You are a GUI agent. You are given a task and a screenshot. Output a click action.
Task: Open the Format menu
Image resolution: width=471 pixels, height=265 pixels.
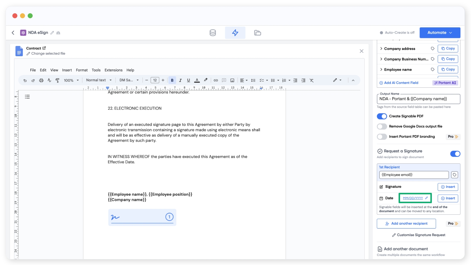(x=82, y=70)
